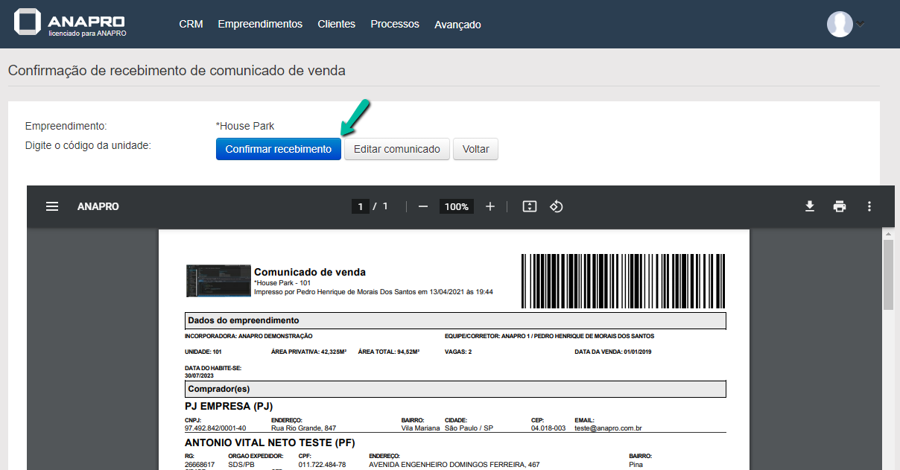Click the user avatar picture
The height and width of the screenshot is (470, 900).
tap(840, 24)
